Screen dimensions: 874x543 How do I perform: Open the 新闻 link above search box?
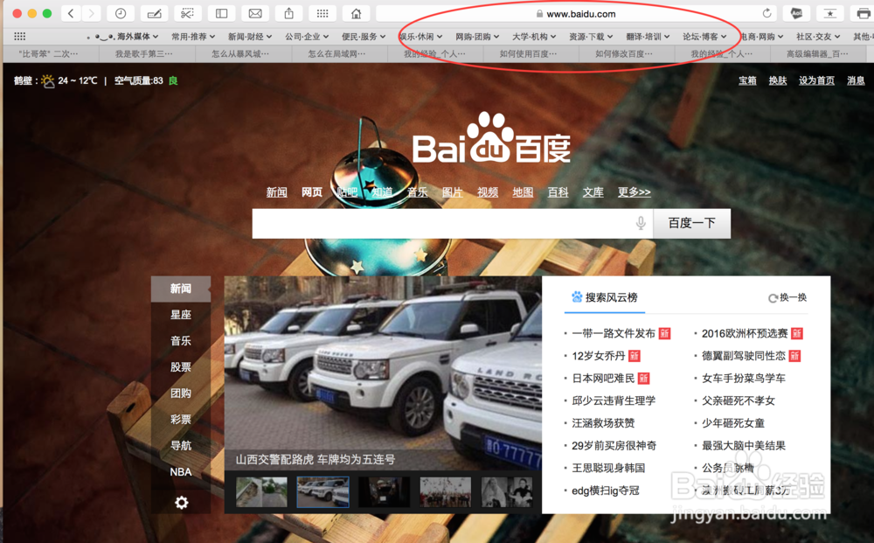(x=276, y=192)
